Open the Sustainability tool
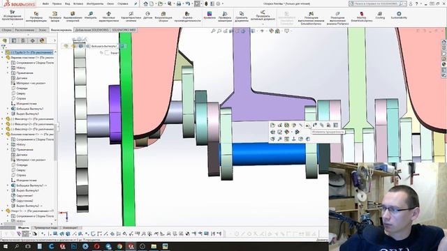The height and width of the screenshot is (251, 447). click(x=399, y=15)
